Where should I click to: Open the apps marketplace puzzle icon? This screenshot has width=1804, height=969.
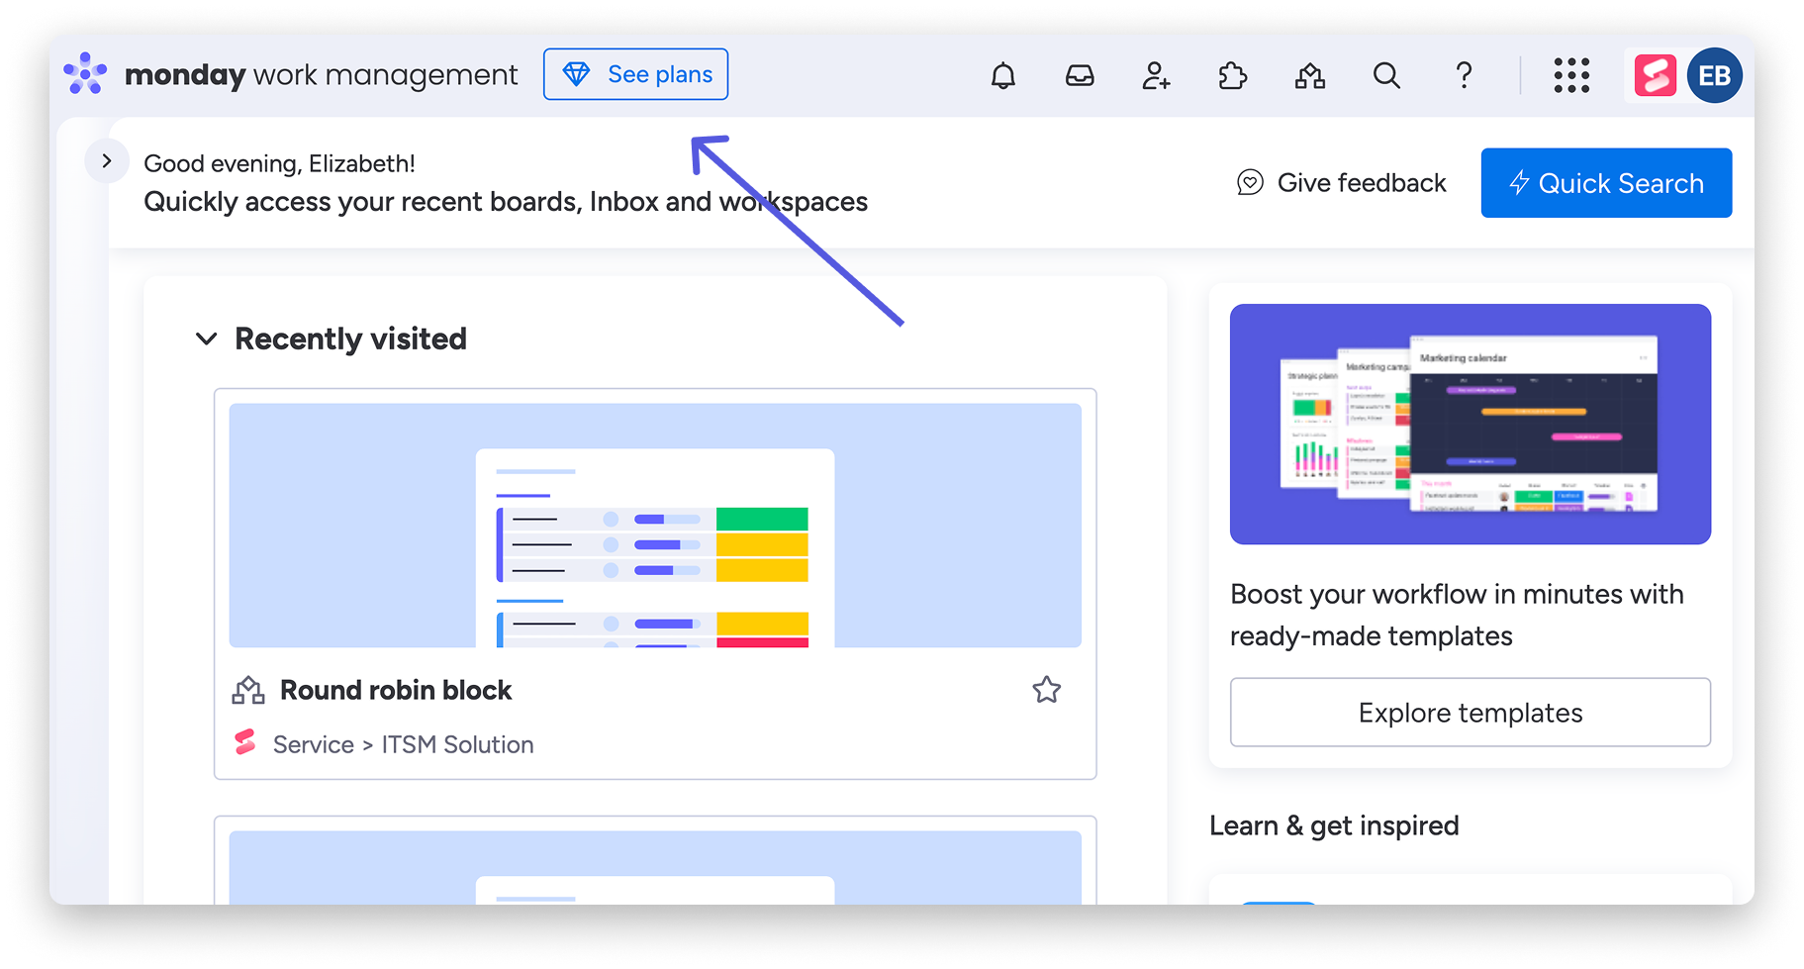coord(1232,76)
